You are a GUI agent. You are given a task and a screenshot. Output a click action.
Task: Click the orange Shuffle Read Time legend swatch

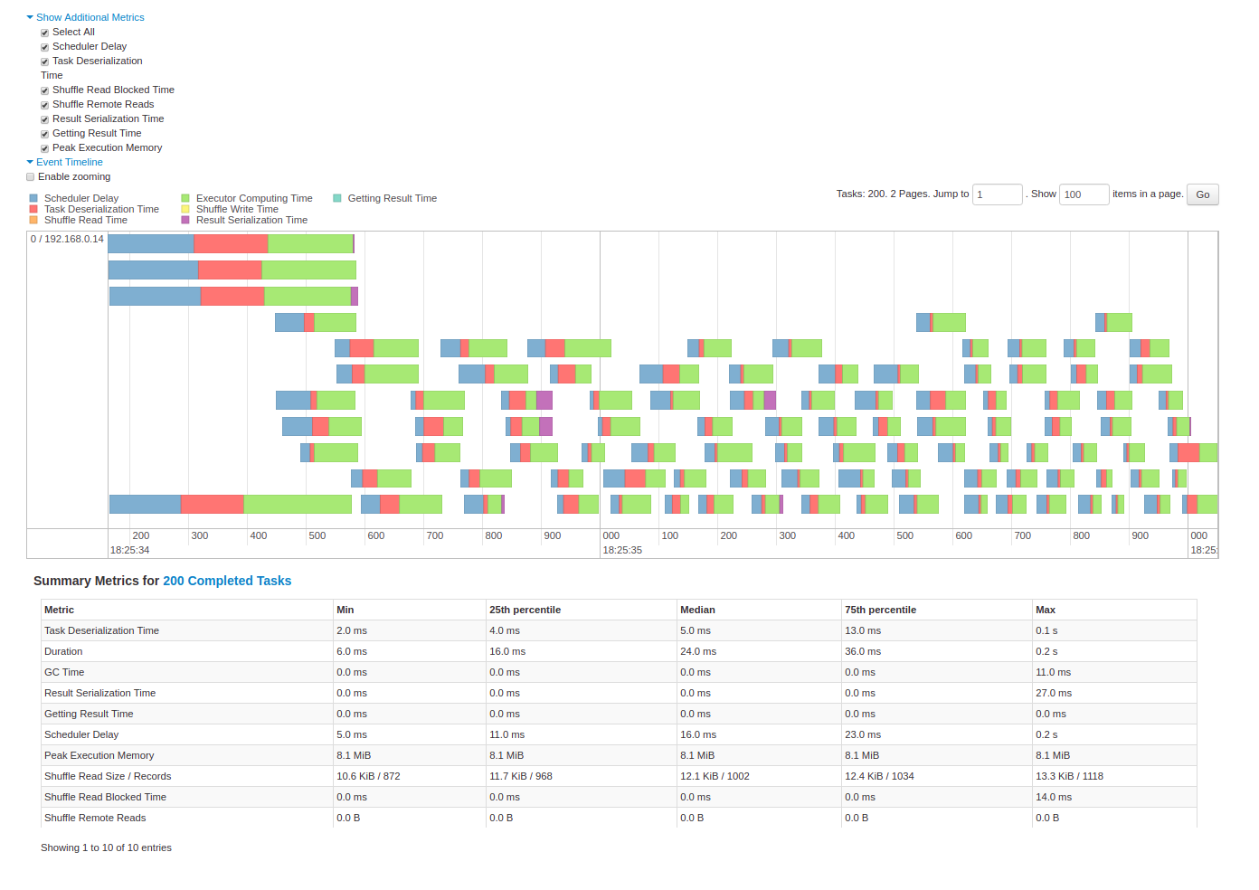[x=32, y=219]
